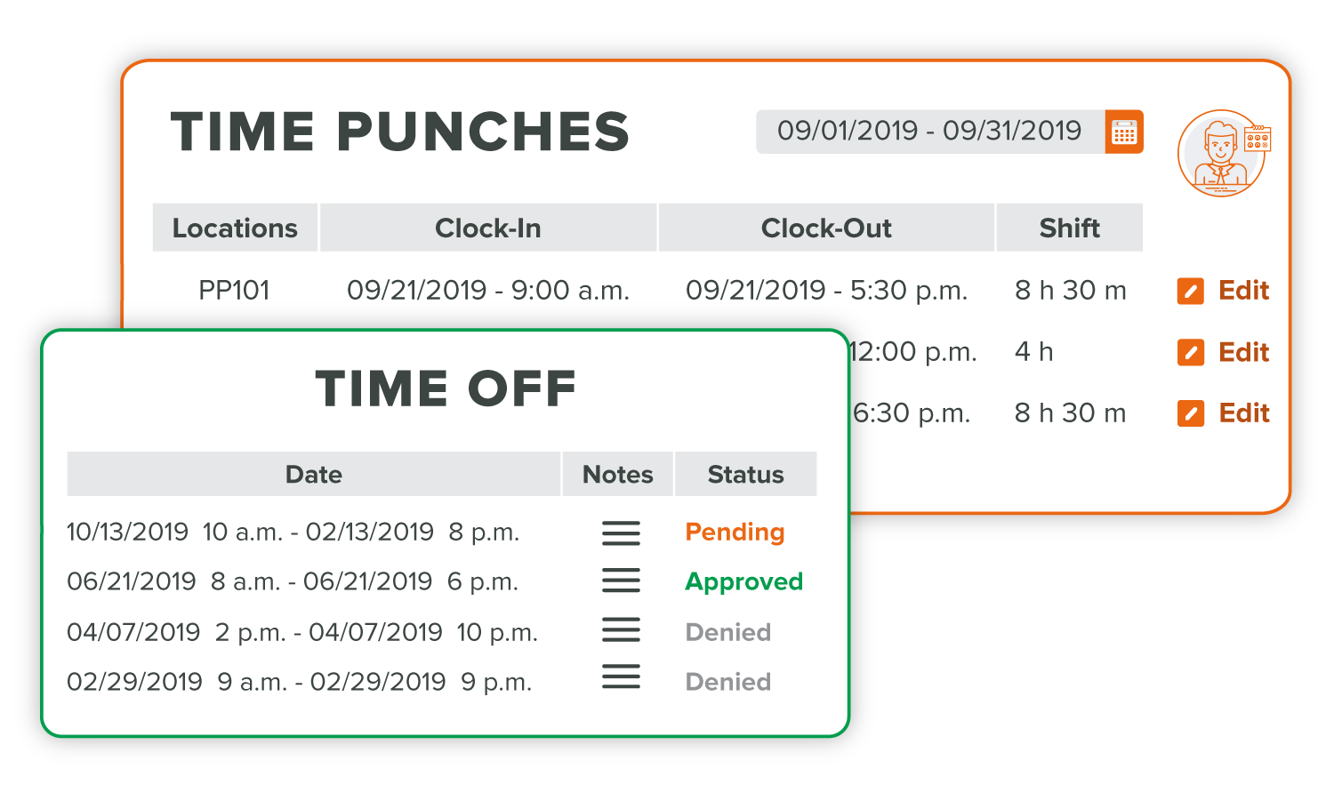Select the Time Off Date column header

314,475
